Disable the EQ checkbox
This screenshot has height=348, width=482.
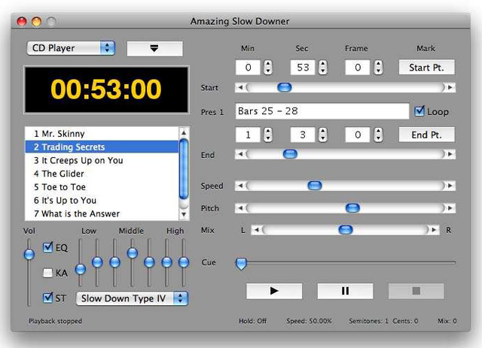point(47,247)
